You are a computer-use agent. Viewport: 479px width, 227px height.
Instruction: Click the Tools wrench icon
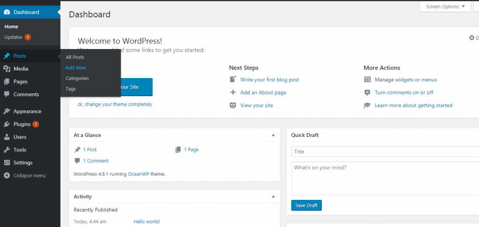tap(7, 150)
